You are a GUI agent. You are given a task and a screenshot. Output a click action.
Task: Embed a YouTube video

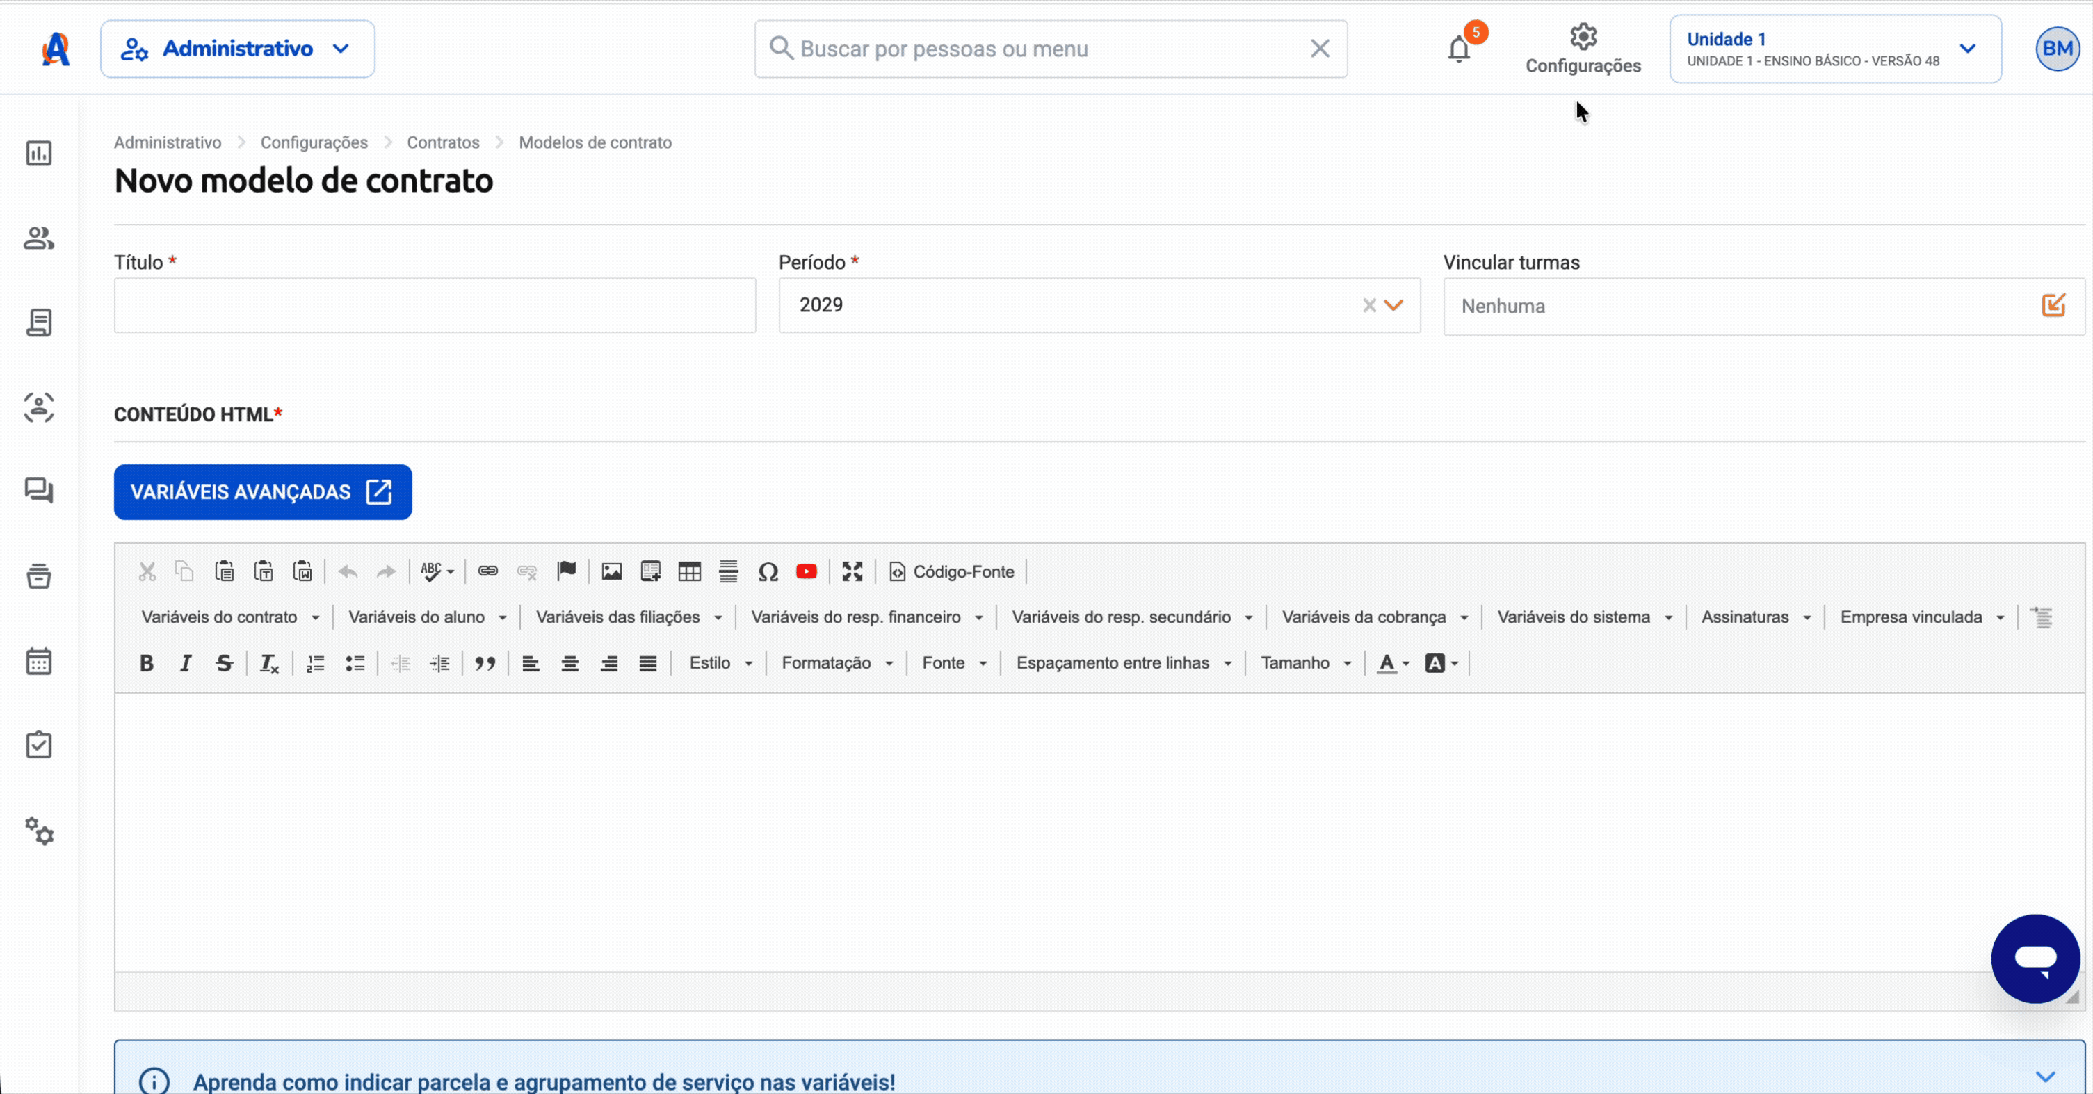807,571
